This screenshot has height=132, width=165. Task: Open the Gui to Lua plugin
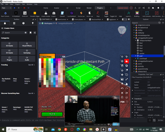tap(81, 14)
